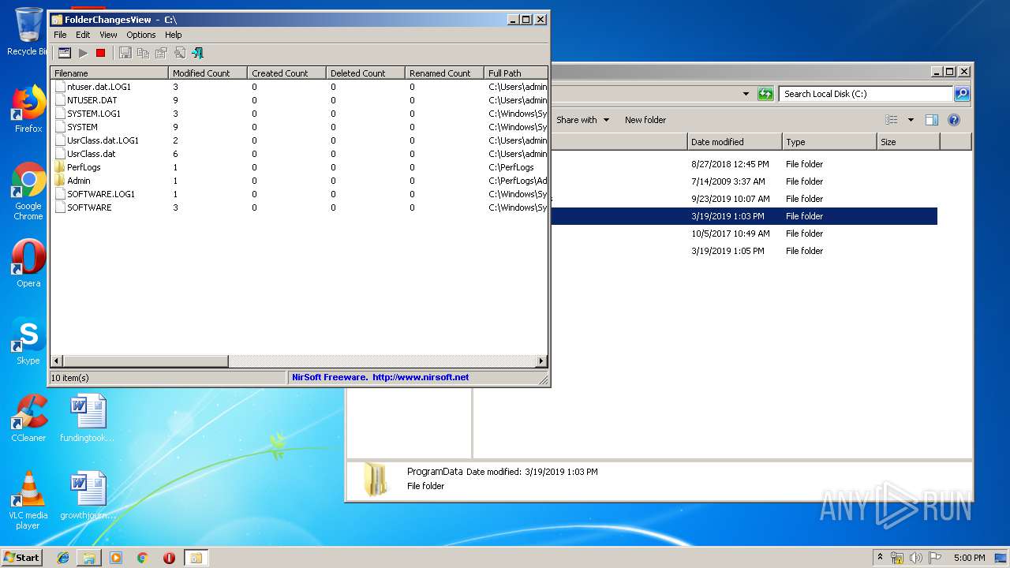1010x568 pixels.
Task: Select the SYSTEM file row
Action: tap(300, 127)
